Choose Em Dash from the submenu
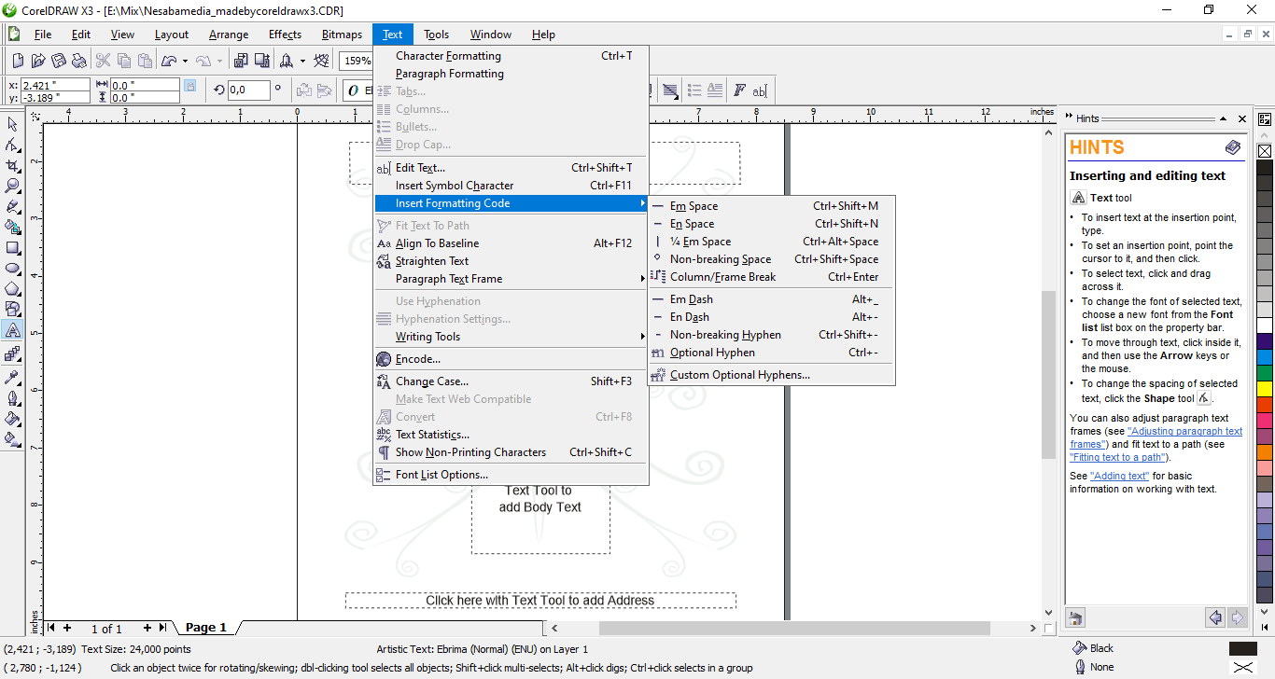 pyautogui.click(x=691, y=299)
